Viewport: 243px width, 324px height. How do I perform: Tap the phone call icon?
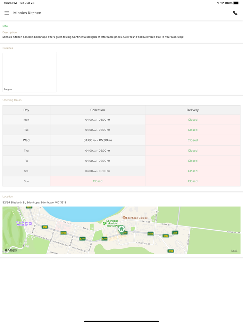235,13
